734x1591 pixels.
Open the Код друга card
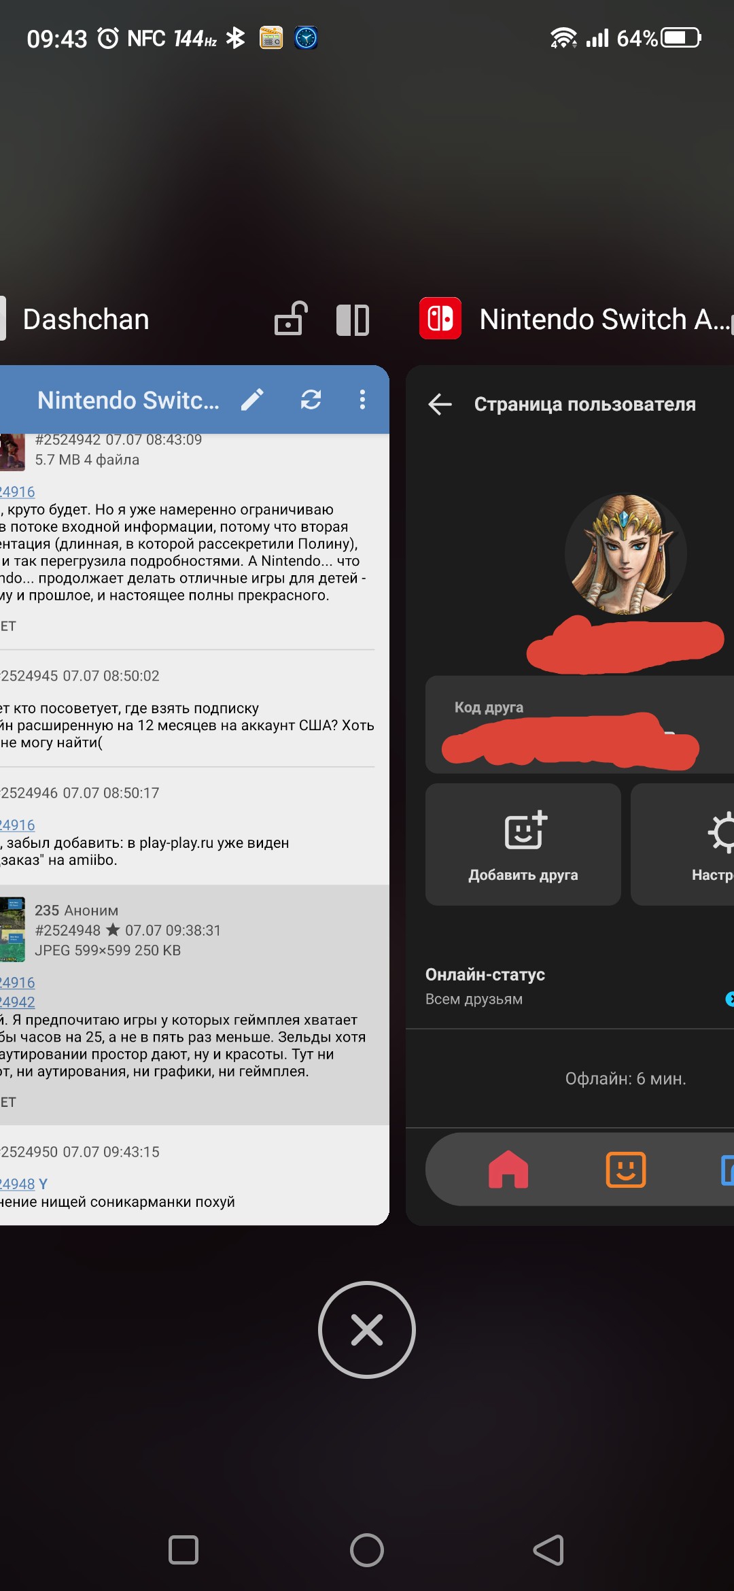click(579, 725)
